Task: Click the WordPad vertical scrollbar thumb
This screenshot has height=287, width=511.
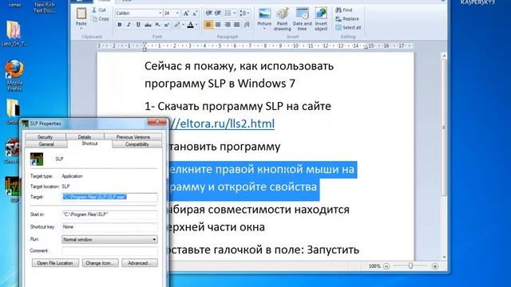Action: (443, 128)
